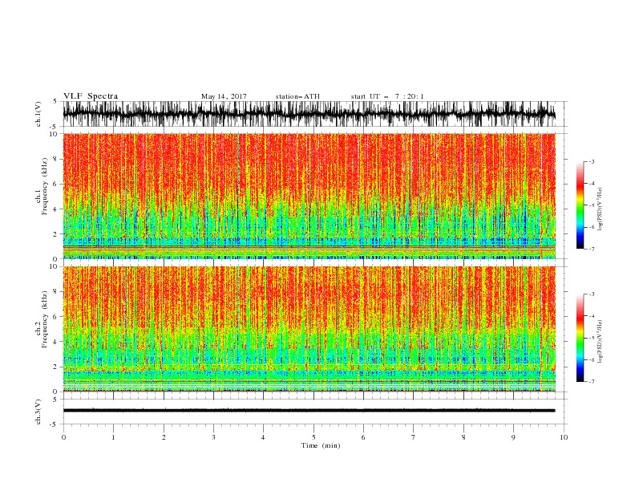The width and height of the screenshot is (635, 491).
Task: Click the ch.1 spectrogram "4" kHz tick label
Action: 56,209
